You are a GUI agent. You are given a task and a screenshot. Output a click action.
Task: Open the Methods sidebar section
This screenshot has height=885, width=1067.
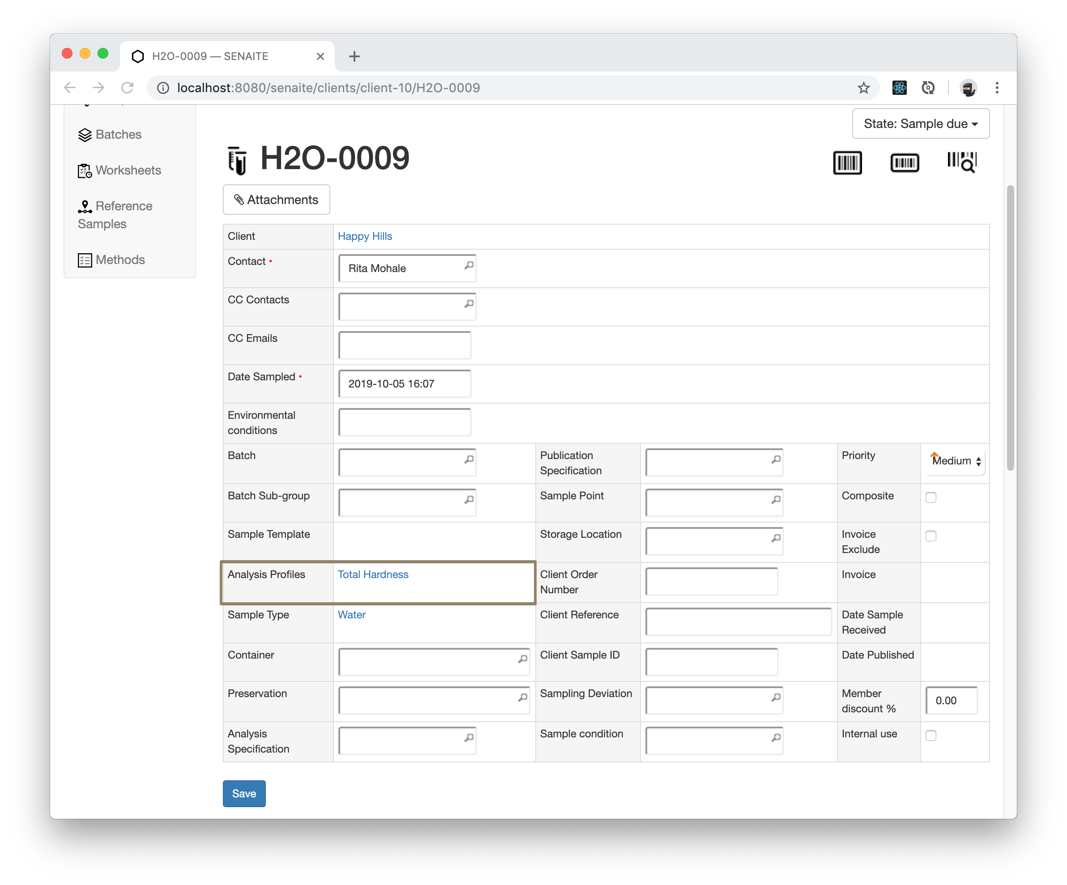click(120, 260)
